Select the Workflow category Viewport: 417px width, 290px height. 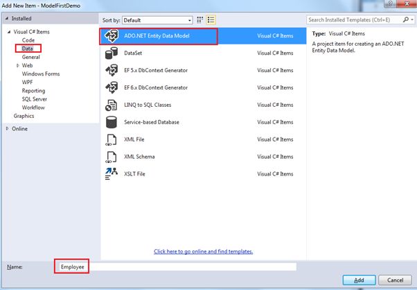tap(33, 108)
